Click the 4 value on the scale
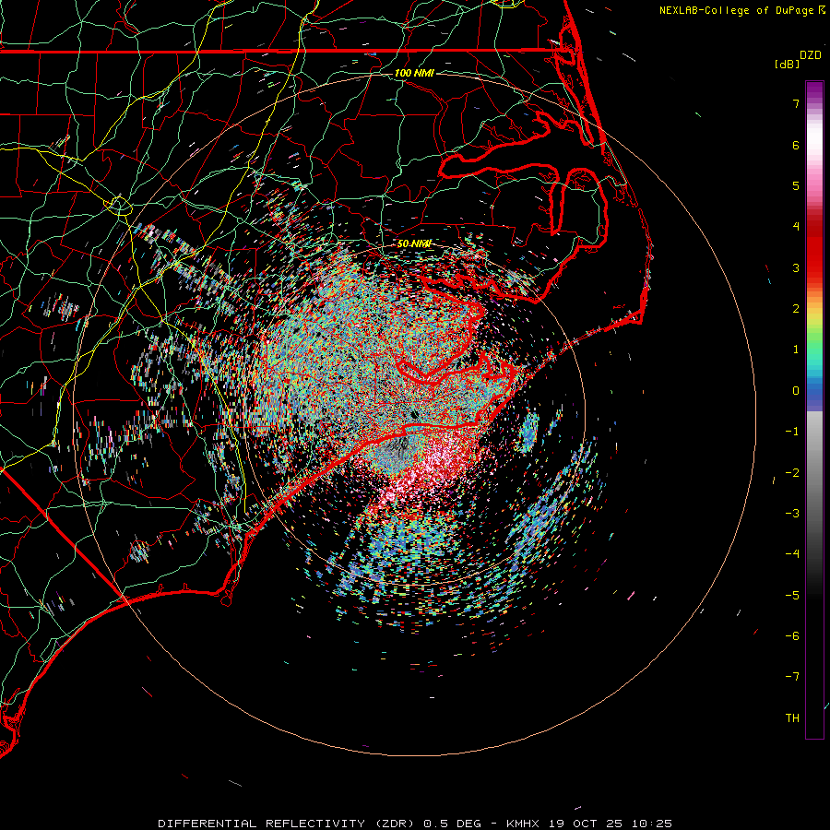This screenshot has width=830, height=830. click(796, 227)
